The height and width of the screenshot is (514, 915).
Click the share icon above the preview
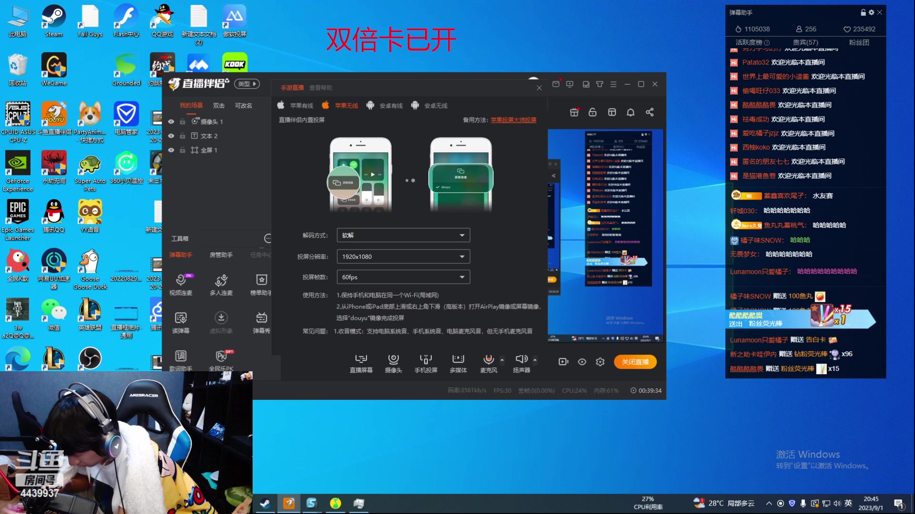(x=650, y=112)
